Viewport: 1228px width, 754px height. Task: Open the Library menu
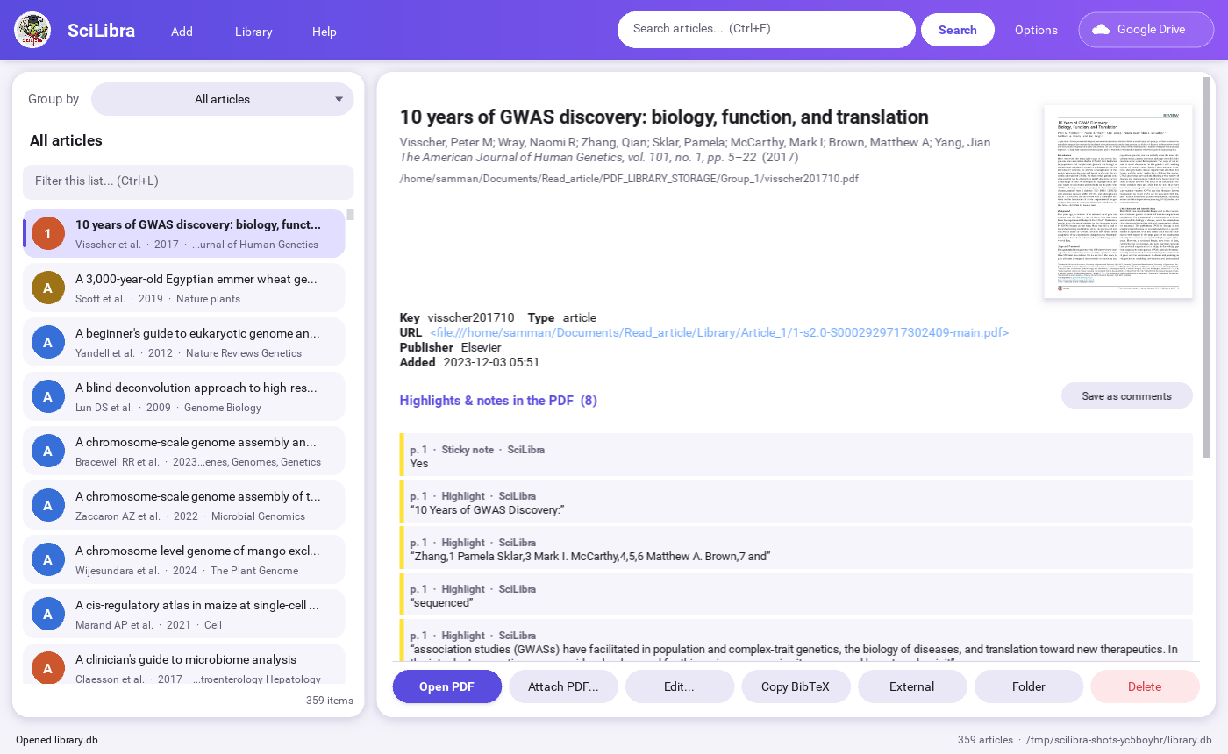tap(253, 32)
